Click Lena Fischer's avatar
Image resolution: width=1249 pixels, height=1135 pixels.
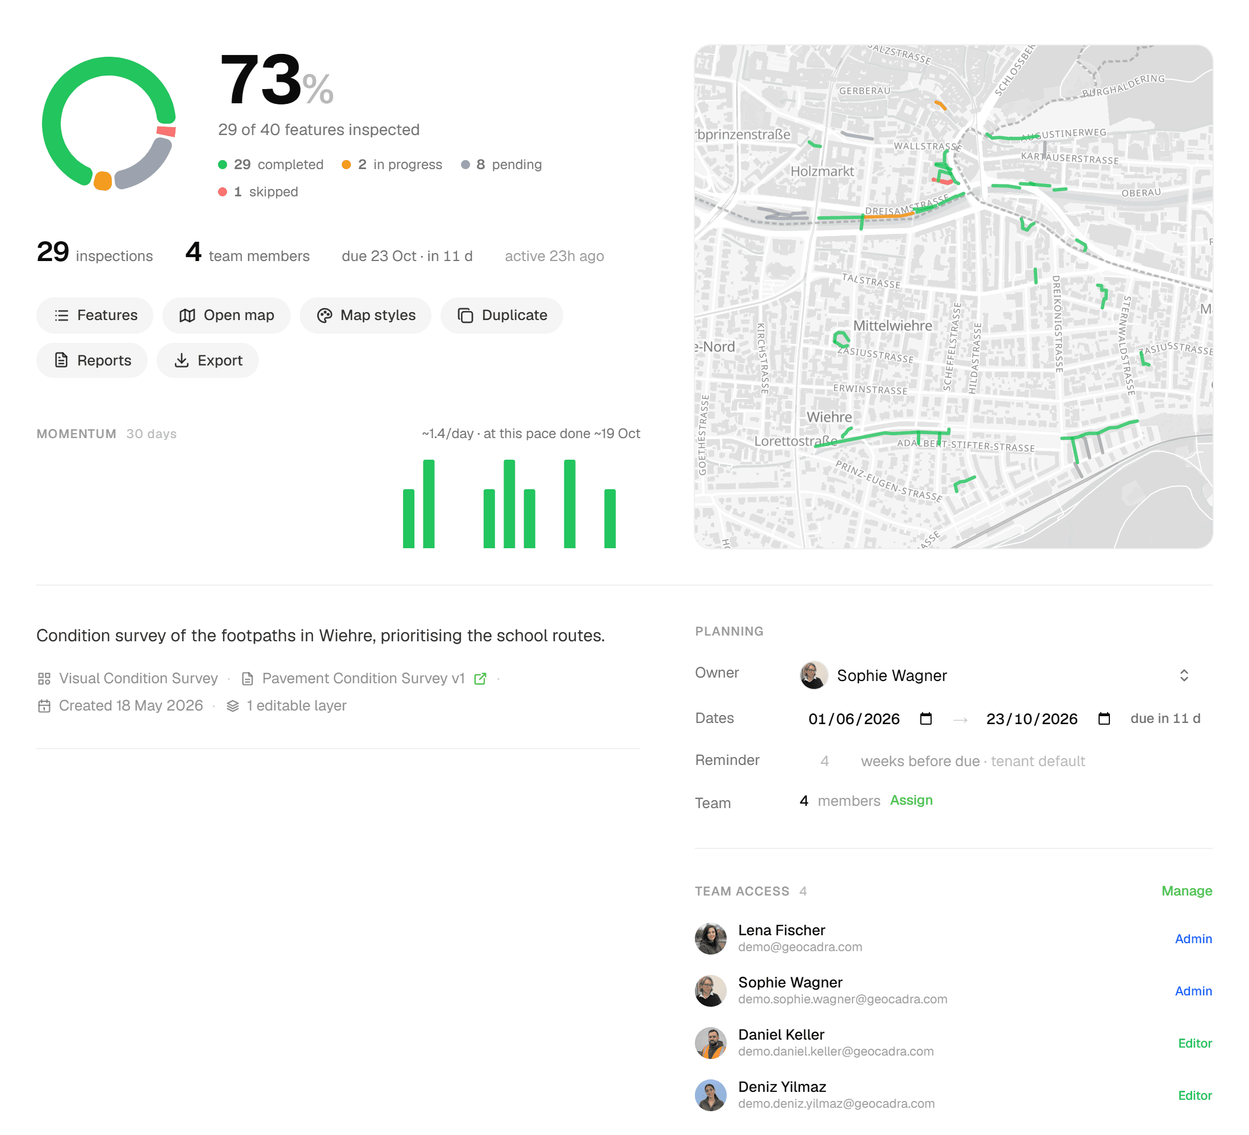[x=711, y=939]
